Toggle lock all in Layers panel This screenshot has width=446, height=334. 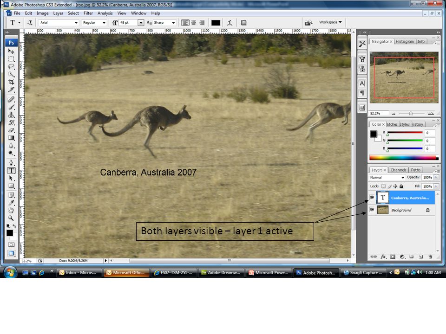[x=401, y=186]
